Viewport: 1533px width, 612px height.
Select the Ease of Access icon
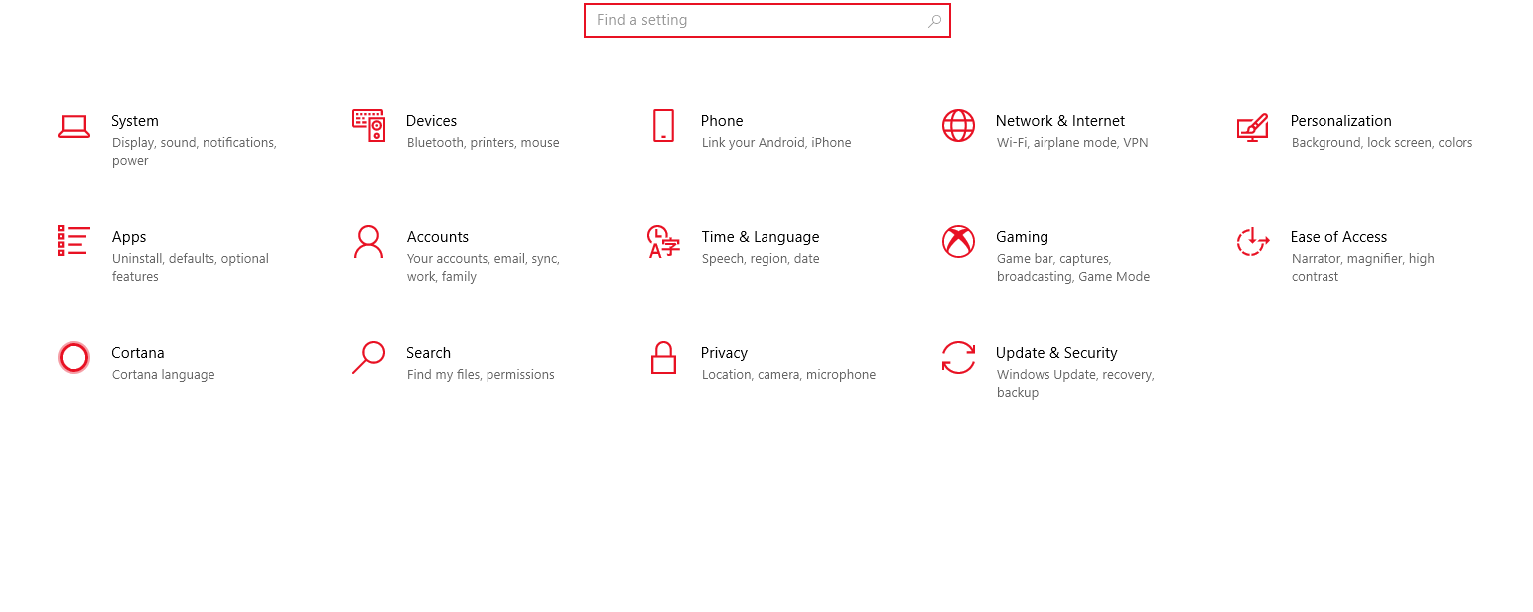tap(1253, 243)
